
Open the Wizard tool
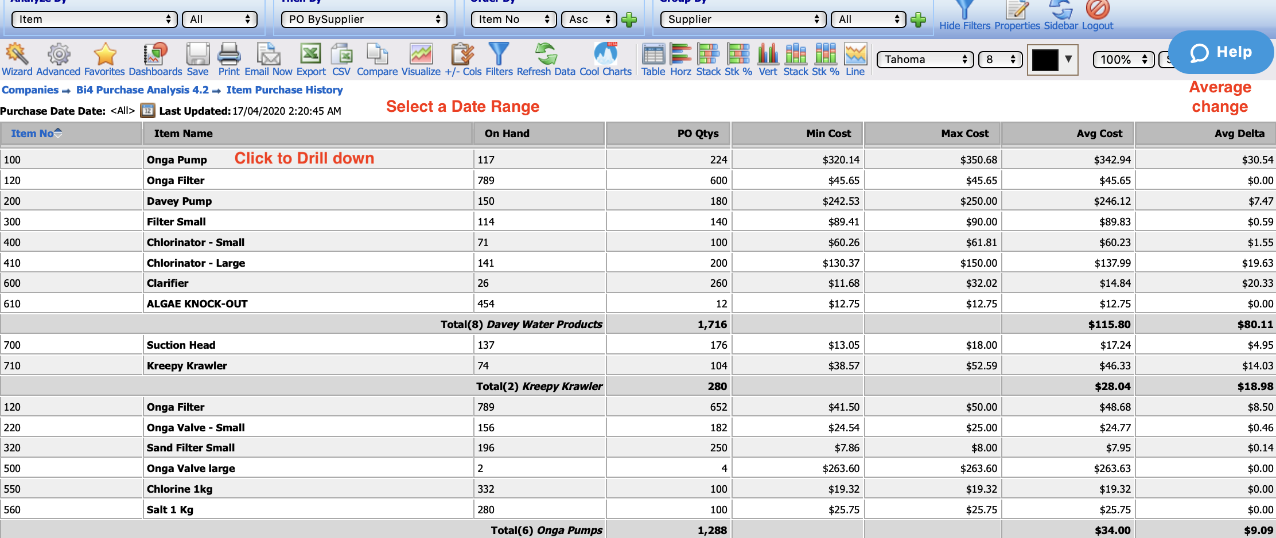click(17, 60)
